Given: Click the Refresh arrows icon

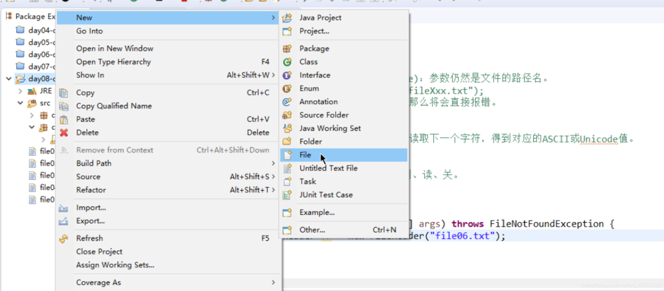Looking at the screenshot, I should click(64, 238).
